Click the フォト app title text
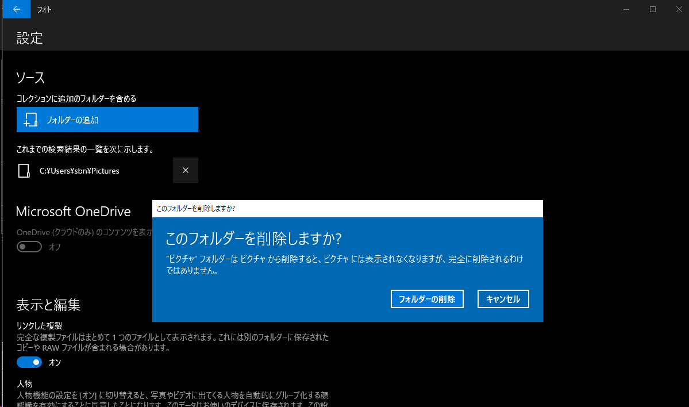This screenshot has width=689, height=407. [x=44, y=10]
